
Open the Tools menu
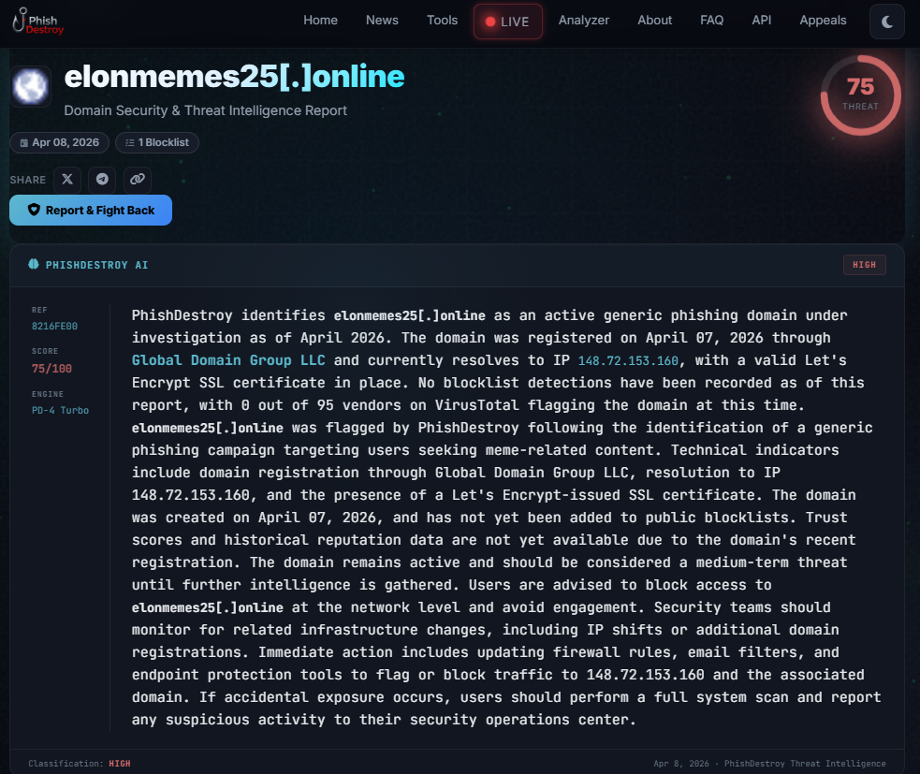(x=442, y=20)
